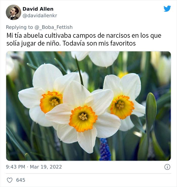This screenshot has width=177, height=187.
Task: Click the front daffodil's yellow-orange cup
Action: pyautogui.click(x=83, y=119)
